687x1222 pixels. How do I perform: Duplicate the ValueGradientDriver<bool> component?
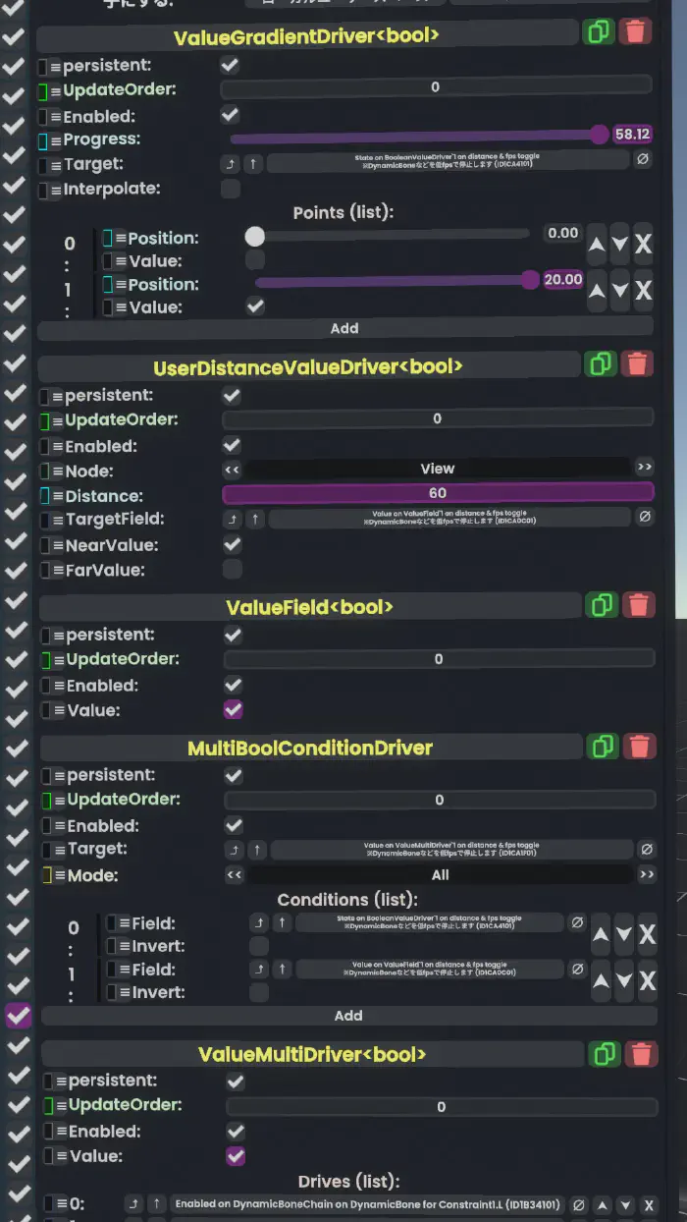[x=597, y=32]
